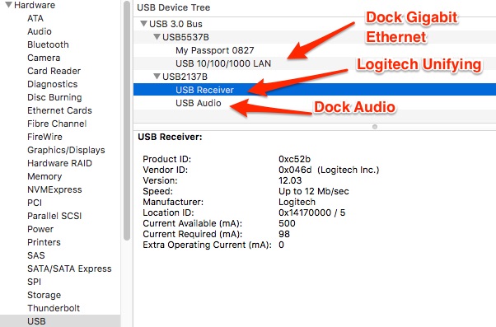Open Thunderbolt hardware category
Screen dimensions: 496x327
coord(54,308)
